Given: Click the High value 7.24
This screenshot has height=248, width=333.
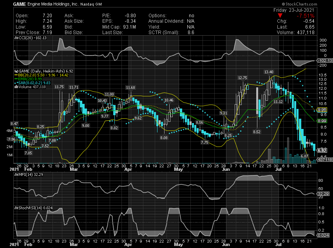Looking at the screenshot, I should [47, 21].
